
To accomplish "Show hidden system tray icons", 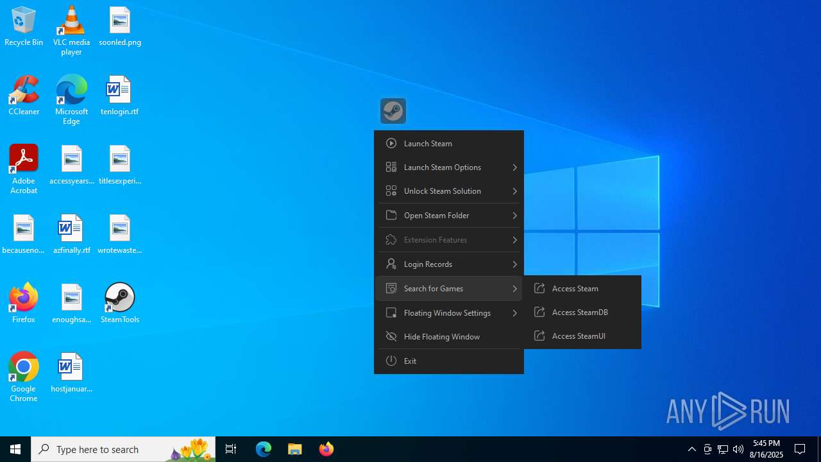I will [x=691, y=449].
